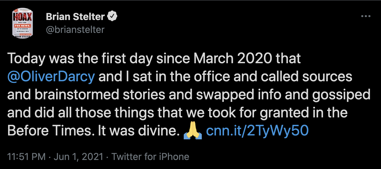This screenshot has width=381, height=169.
Task: Follow the cnn.it/2TyWy50 link
Action: [x=257, y=131]
